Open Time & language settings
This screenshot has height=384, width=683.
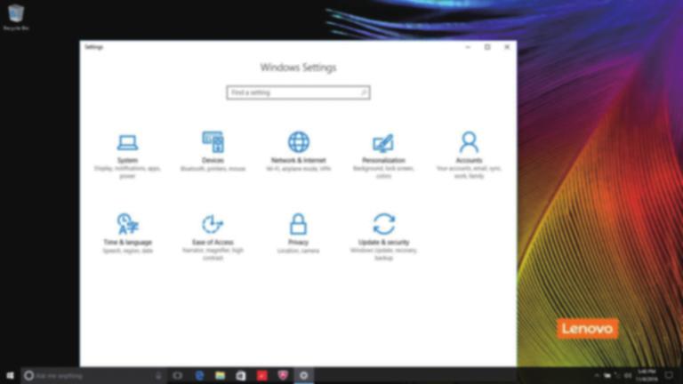click(x=127, y=234)
